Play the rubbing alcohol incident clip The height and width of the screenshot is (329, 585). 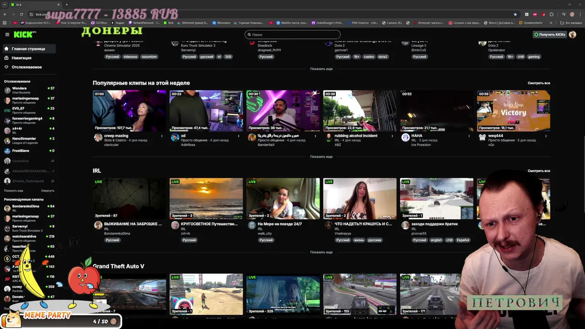point(360,111)
